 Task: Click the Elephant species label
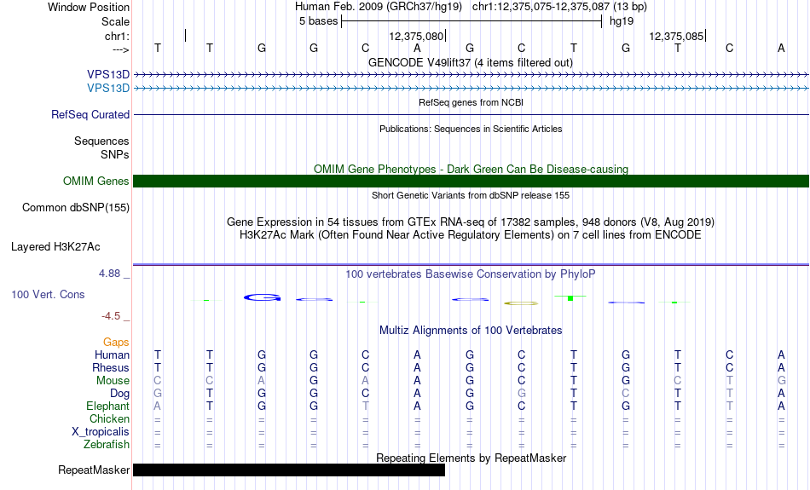click(x=107, y=406)
